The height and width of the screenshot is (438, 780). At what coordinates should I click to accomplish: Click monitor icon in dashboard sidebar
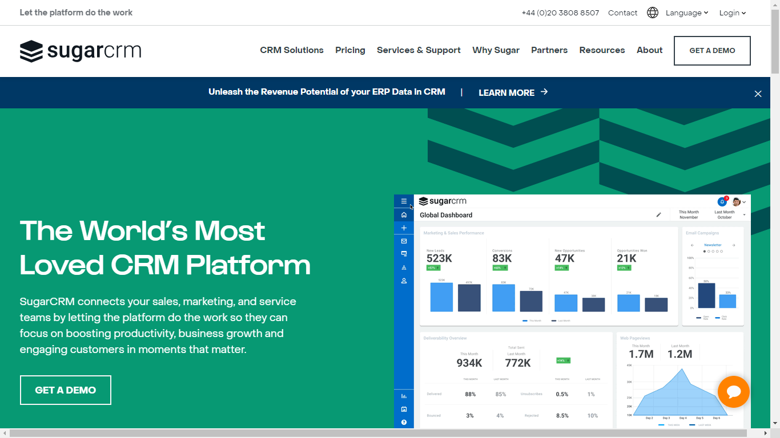tap(404, 254)
